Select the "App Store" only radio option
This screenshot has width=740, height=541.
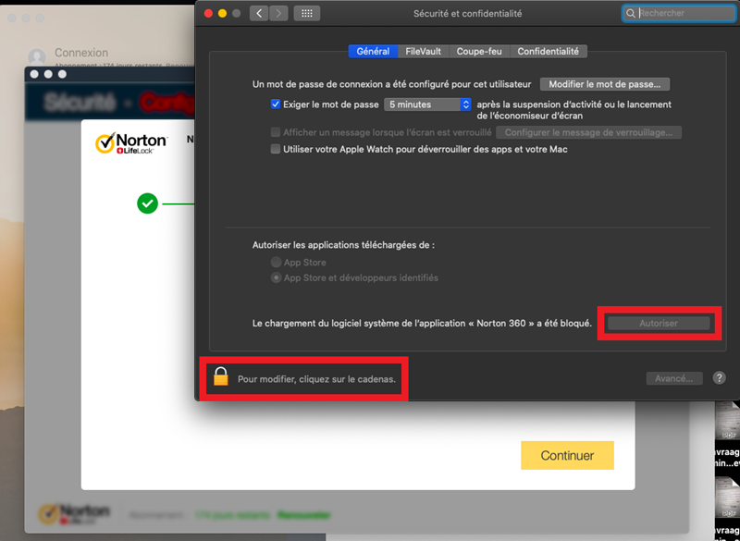click(276, 263)
